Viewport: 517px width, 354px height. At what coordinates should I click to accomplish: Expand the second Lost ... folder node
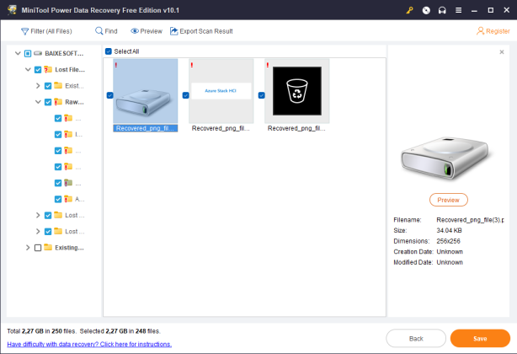38,231
